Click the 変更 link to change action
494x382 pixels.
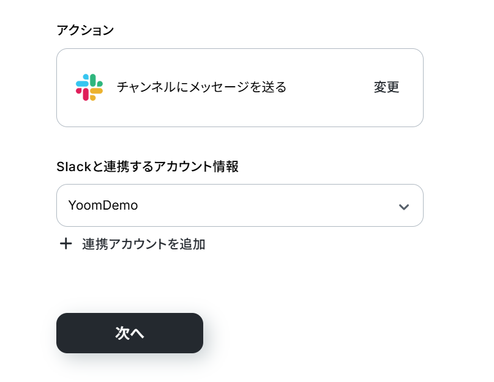[386, 87]
